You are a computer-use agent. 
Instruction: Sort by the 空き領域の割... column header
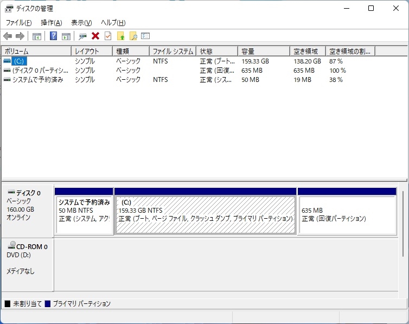pyautogui.click(x=350, y=51)
